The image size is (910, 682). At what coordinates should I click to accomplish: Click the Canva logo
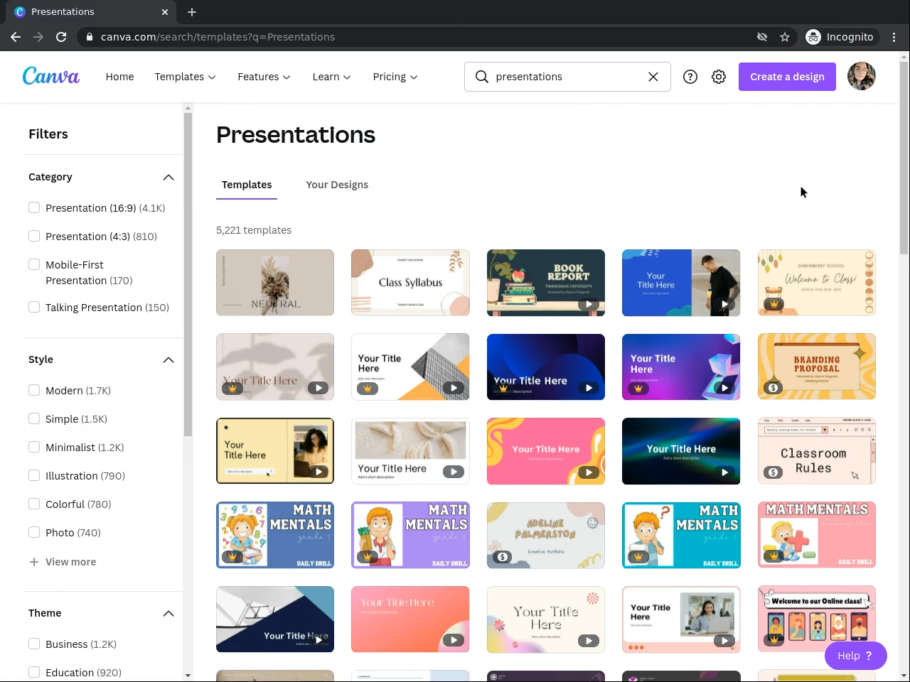(x=51, y=76)
